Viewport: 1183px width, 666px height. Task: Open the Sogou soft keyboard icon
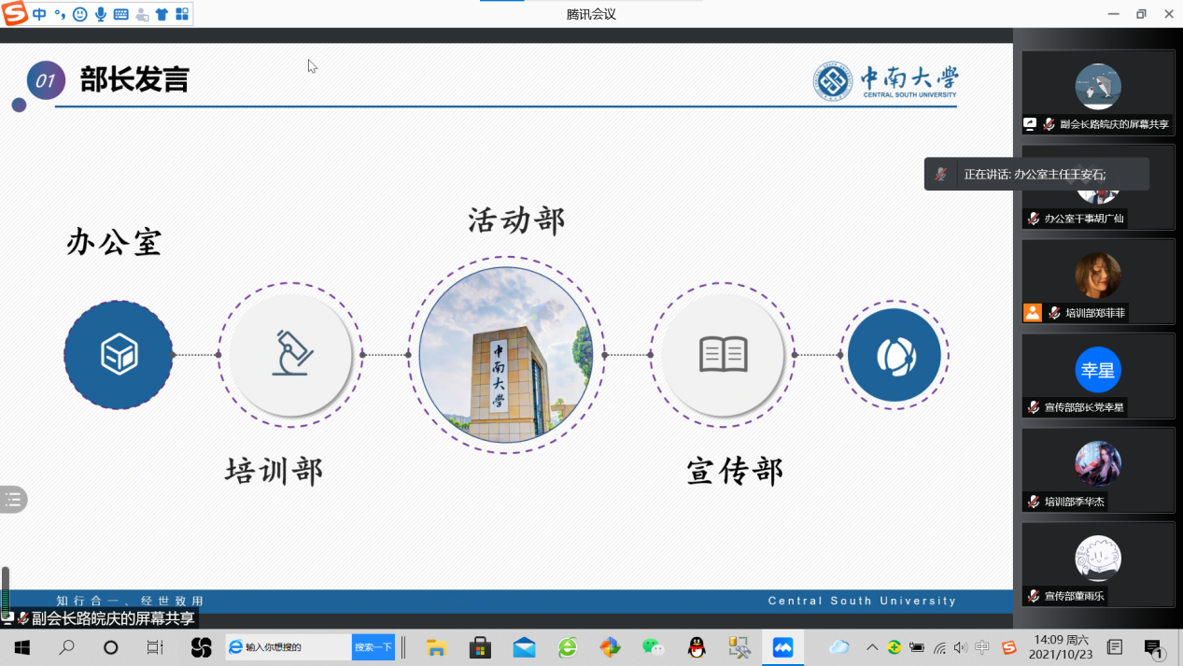pos(121,14)
